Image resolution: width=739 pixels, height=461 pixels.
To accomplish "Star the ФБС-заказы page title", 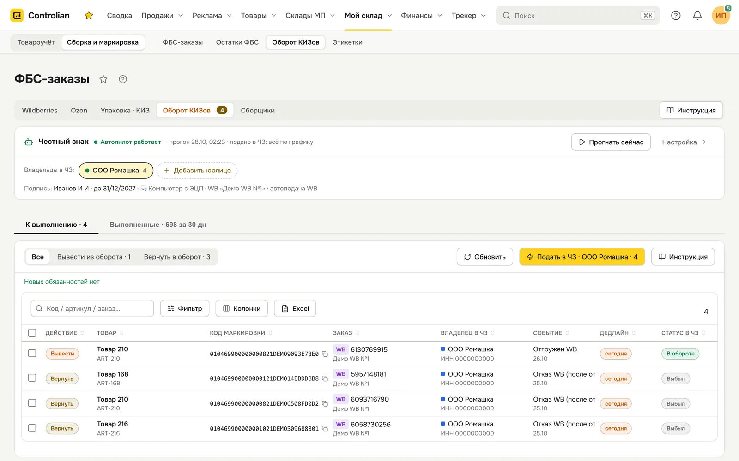I will click(103, 79).
